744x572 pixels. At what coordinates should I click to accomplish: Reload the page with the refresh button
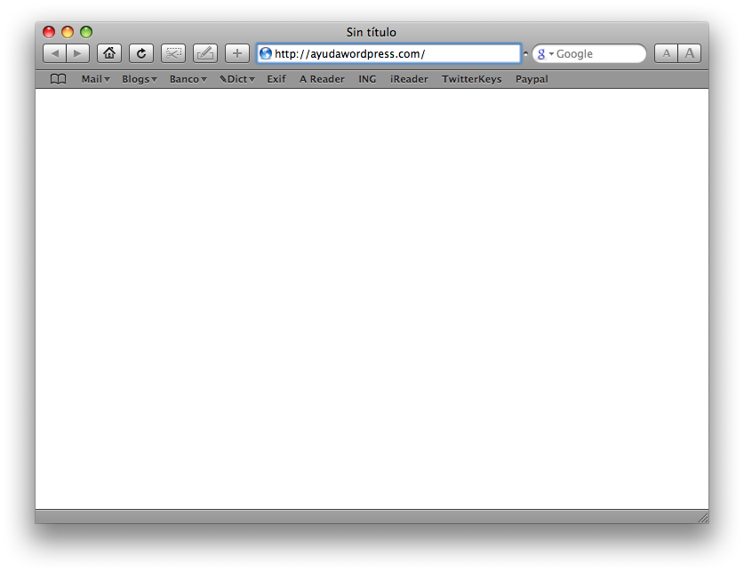click(141, 53)
